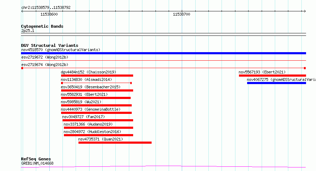Select the red nsv4735371 variant bar
This screenshot has width=316, height=171.
pos(115,143)
